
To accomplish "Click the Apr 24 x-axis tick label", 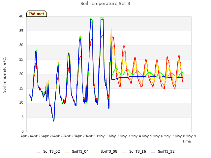I will (26, 136).
